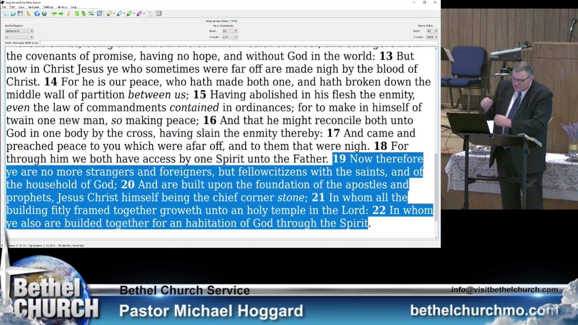Click verse number 17 in the text
This screenshot has height=325, width=578.
click(x=333, y=133)
